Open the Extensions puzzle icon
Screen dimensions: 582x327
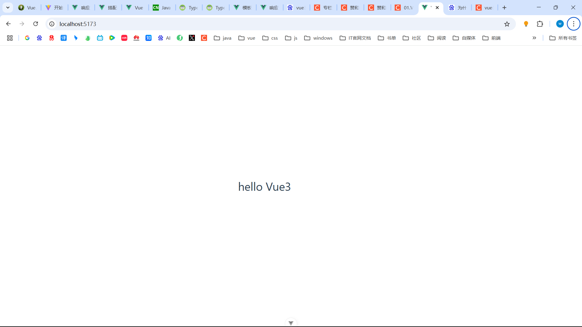540,24
